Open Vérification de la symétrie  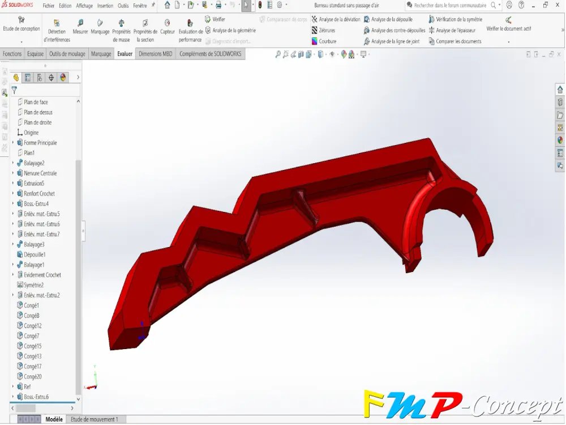(x=455, y=19)
